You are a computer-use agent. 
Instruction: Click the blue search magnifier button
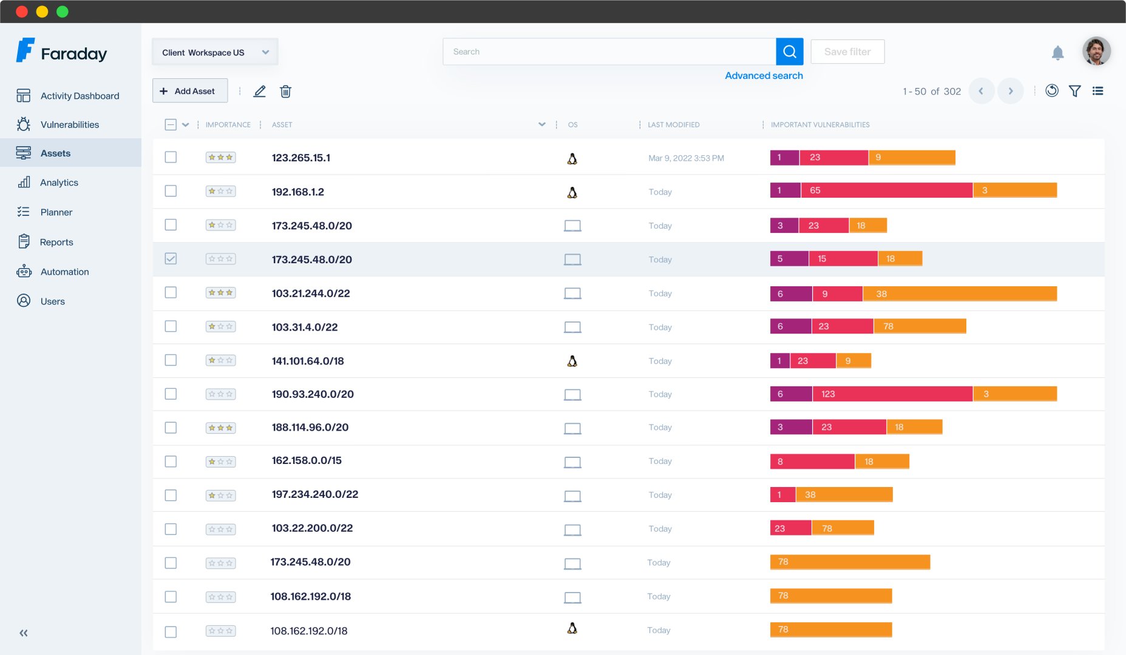[x=789, y=52]
